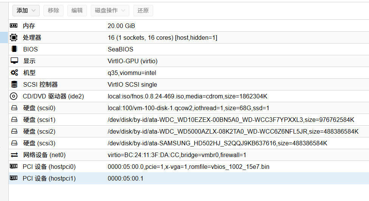Click the 还原 (Revert) button
Image resolution: width=369 pixels, height=201 pixels.
pyautogui.click(x=143, y=11)
